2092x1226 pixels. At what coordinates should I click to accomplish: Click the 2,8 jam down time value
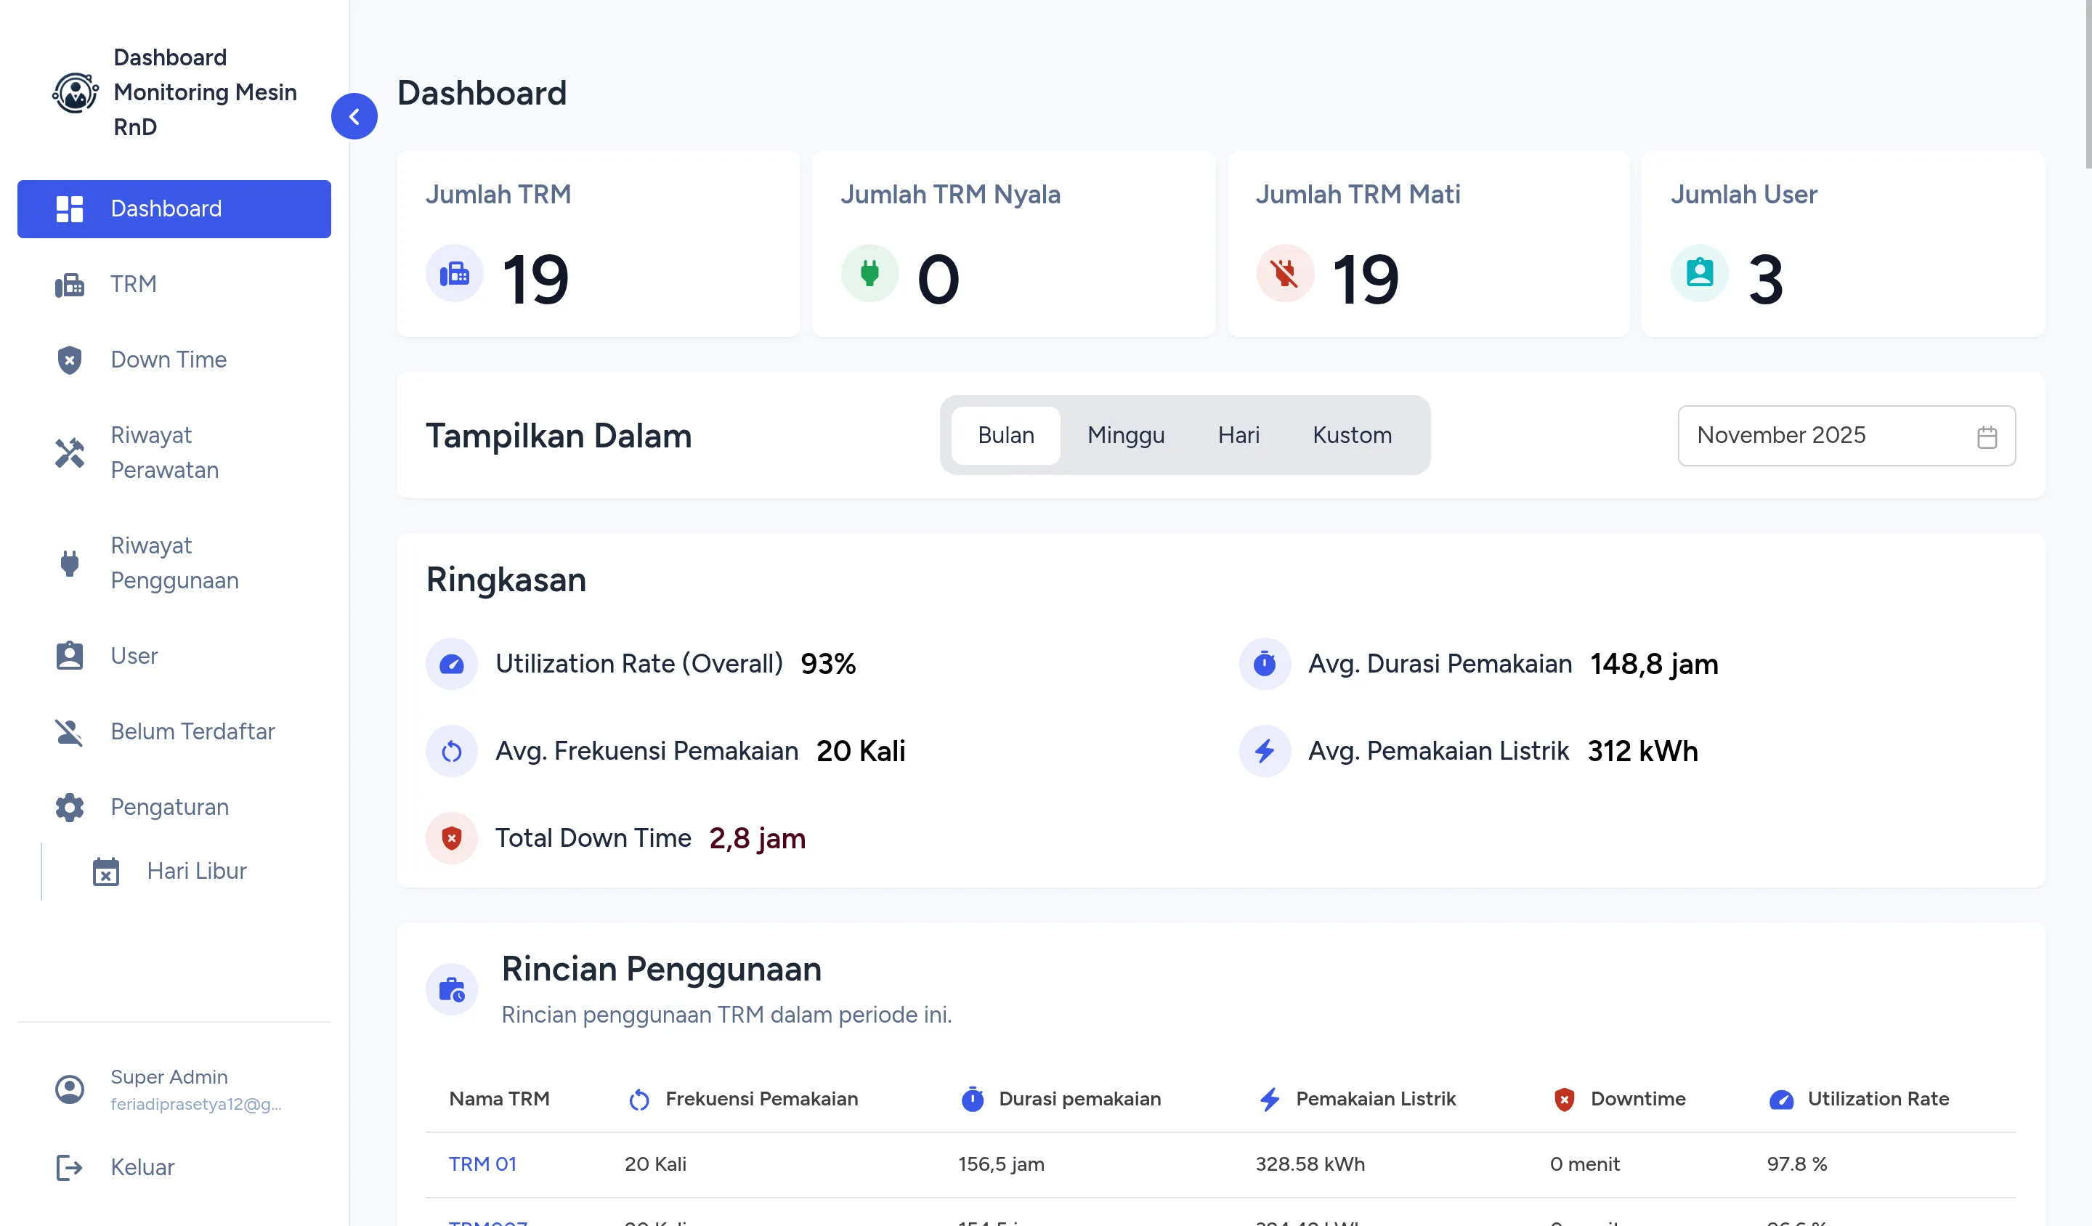pyautogui.click(x=757, y=838)
